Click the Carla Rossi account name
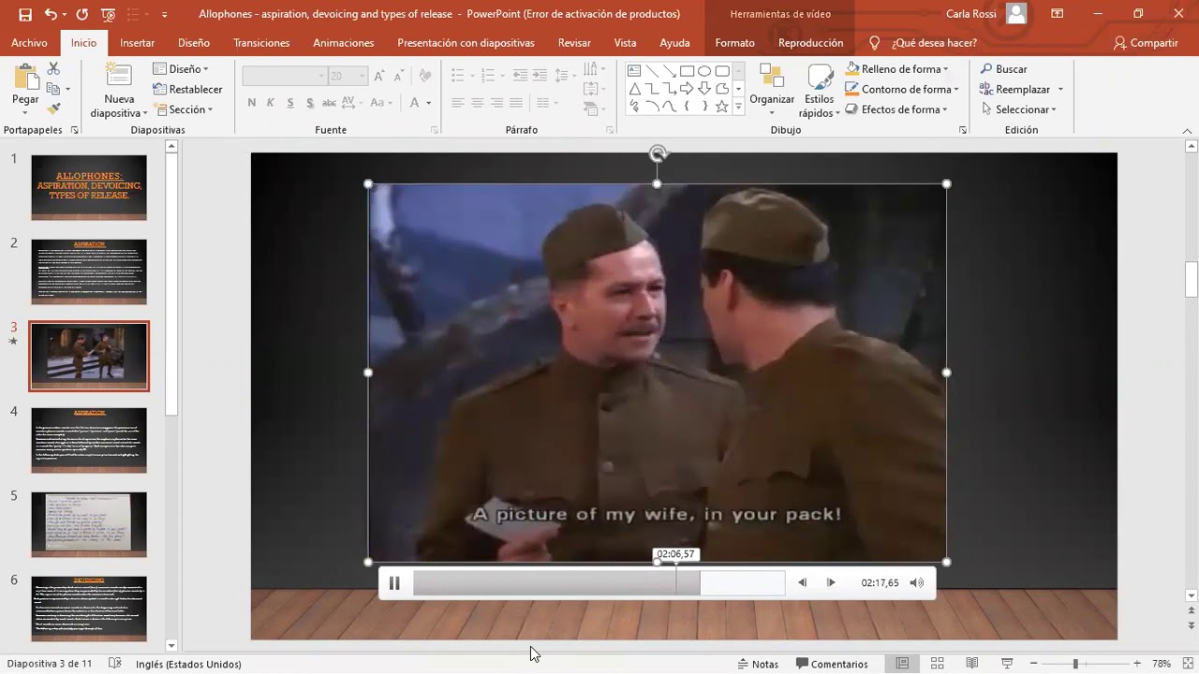The image size is (1199, 674). pyautogui.click(x=972, y=14)
